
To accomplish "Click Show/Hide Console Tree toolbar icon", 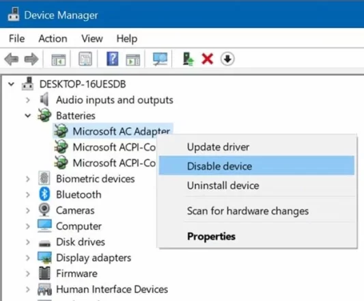I will pyautogui.click(x=59, y=60).
